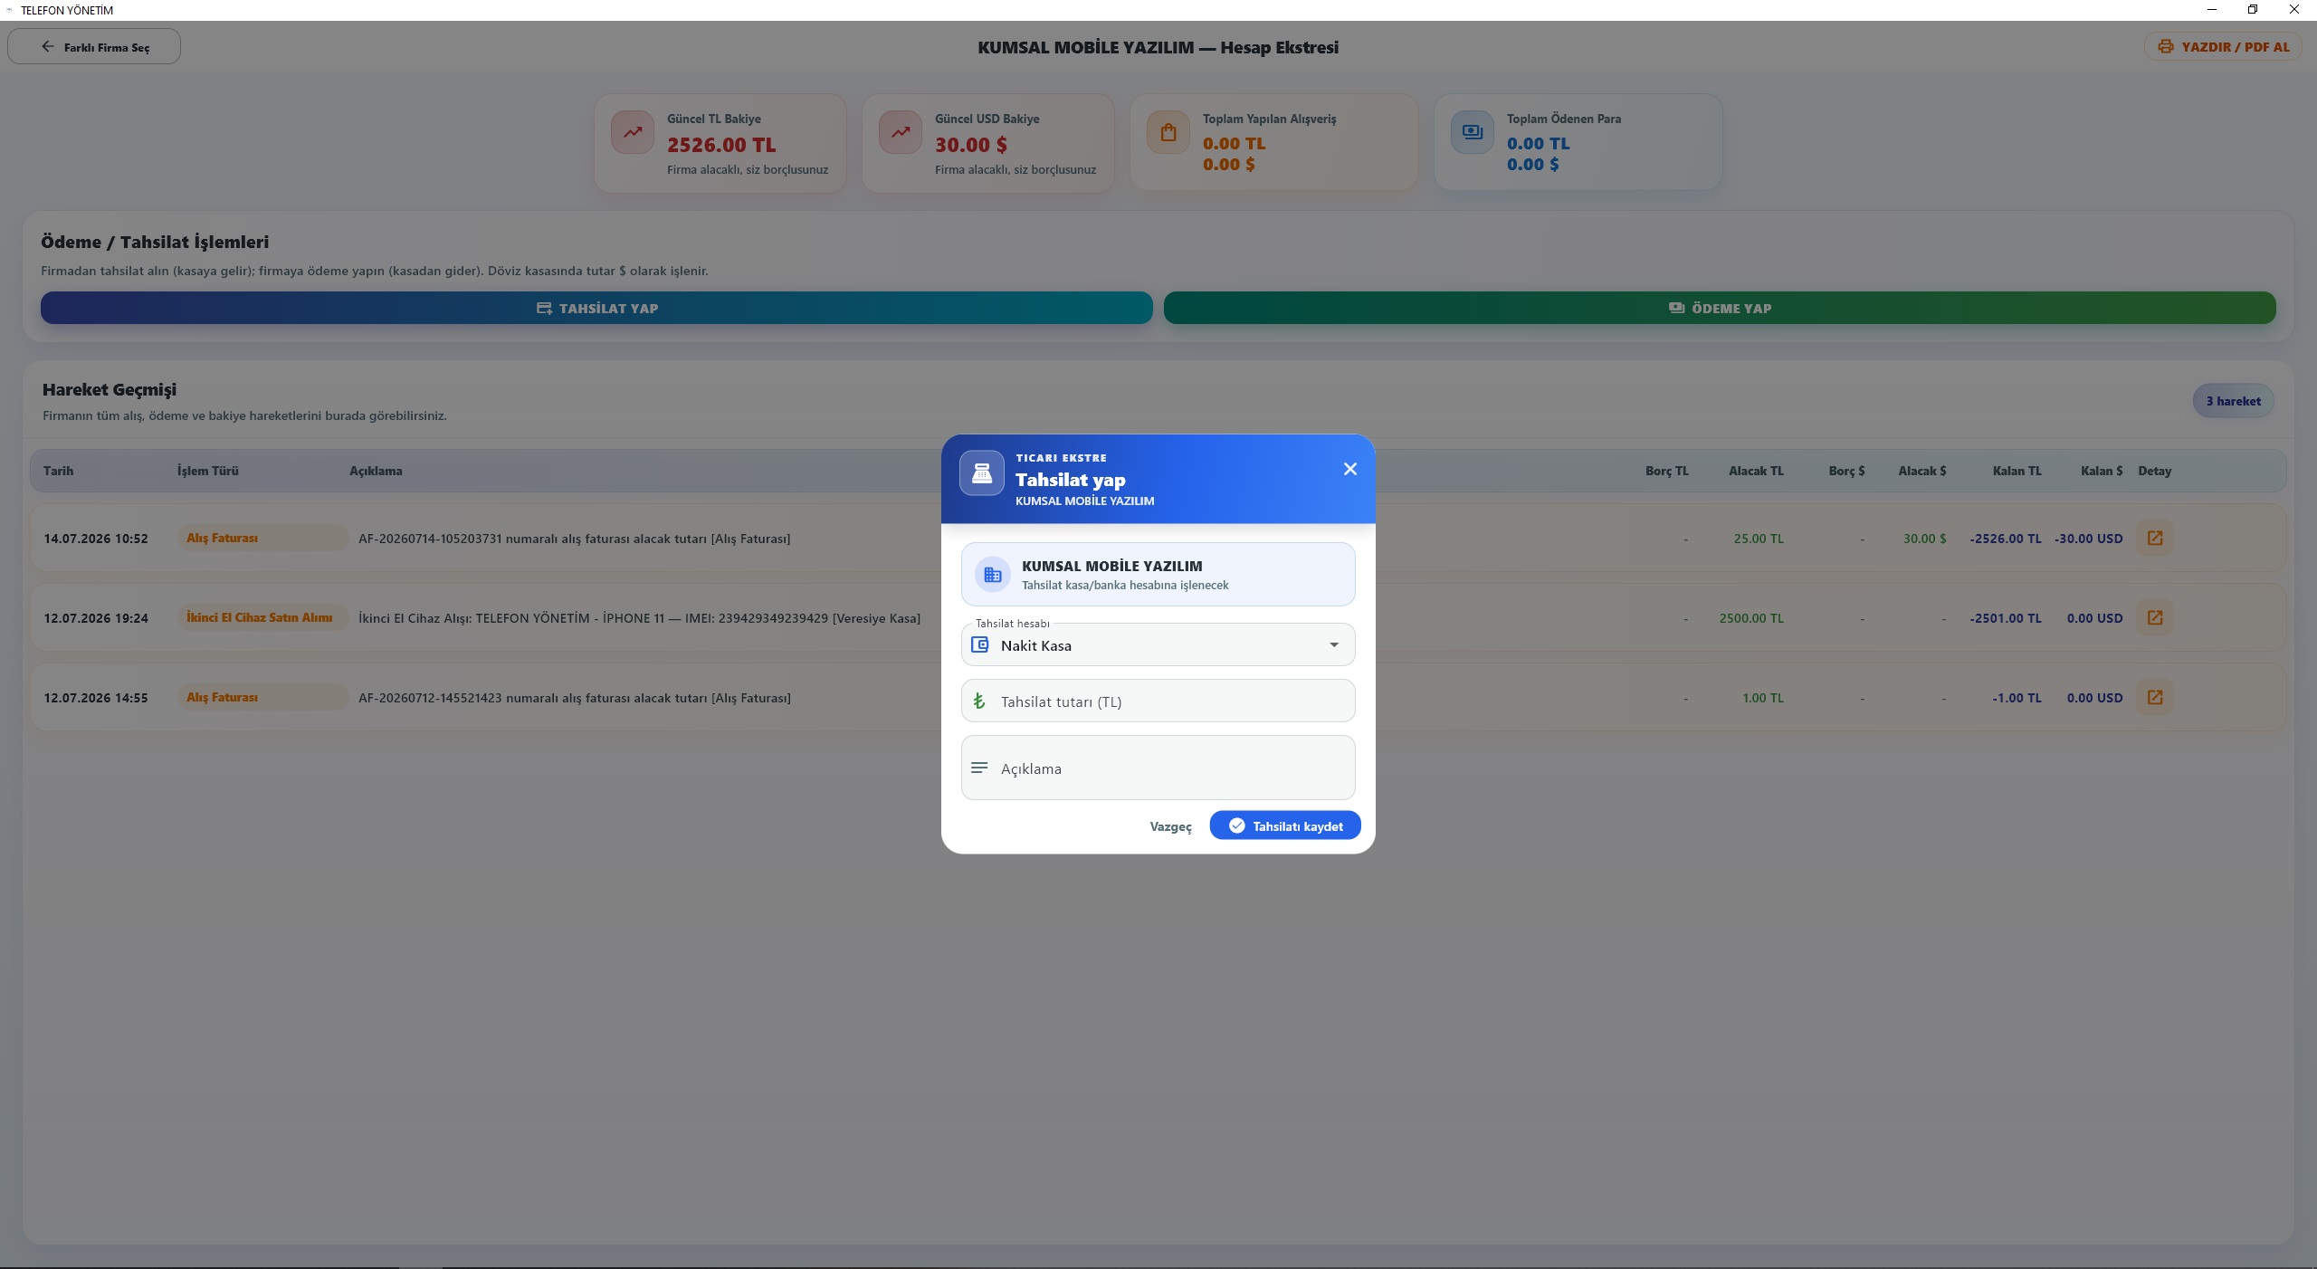This screenshot has height=1269, width=2317.
Task: Click the back arrow icon on Farklı Firma Seç
Action: point(48,46)
